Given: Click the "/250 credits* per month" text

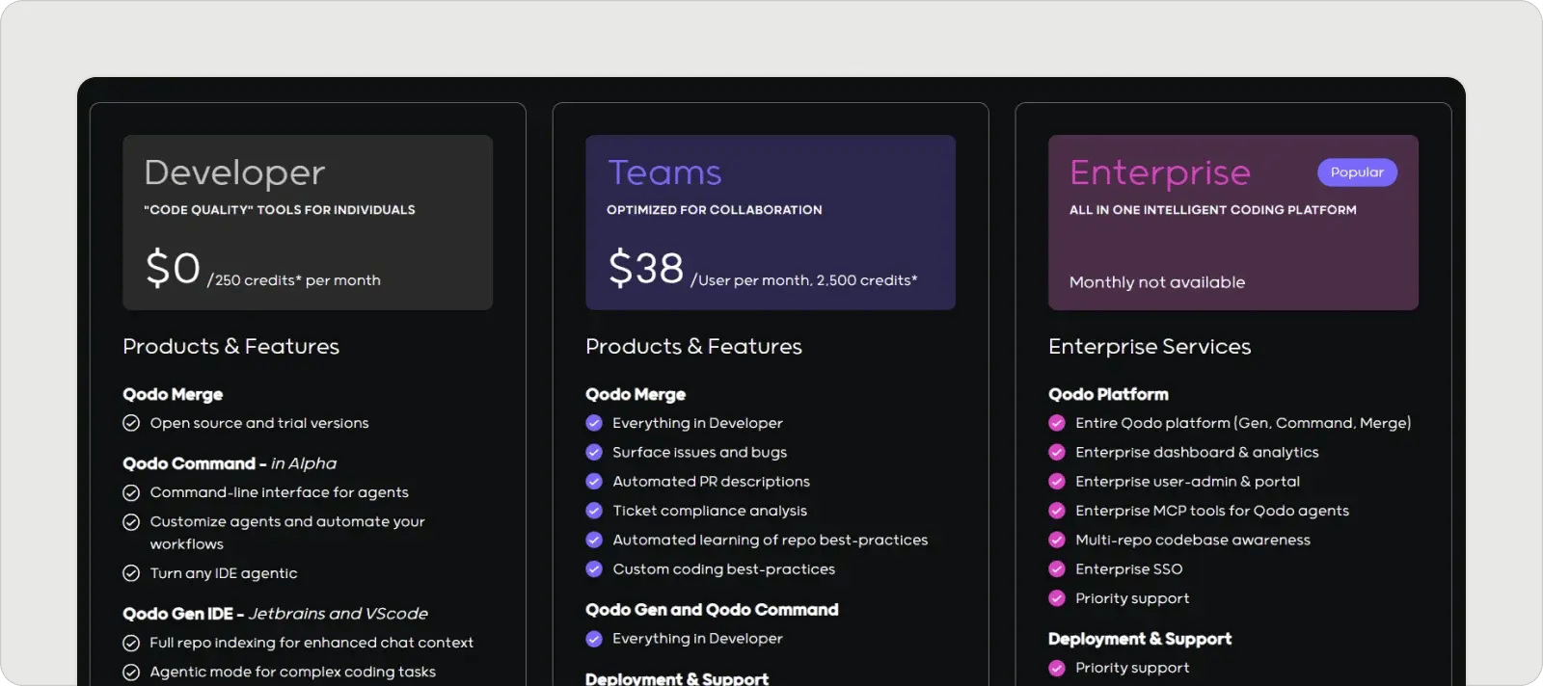Looking at the screenshot, I should pos(294,280).
